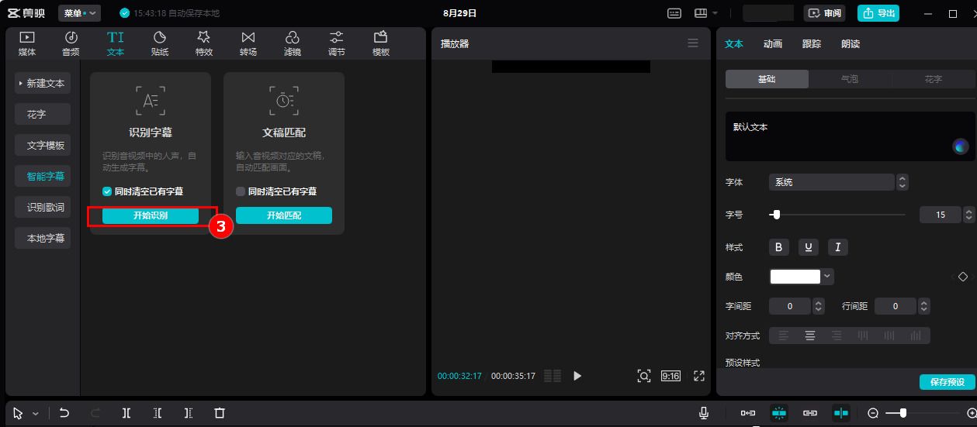Click the redo arrow in timeline toolbar
Viewport: 977px width, 427px height.
[x=95, y=414]
